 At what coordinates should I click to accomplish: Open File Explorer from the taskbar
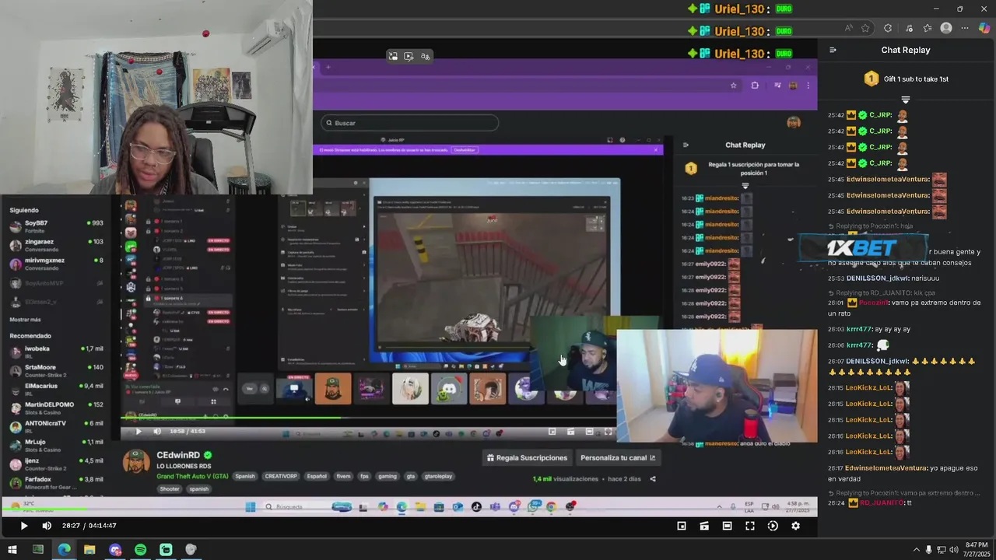(x=89, y=550)
